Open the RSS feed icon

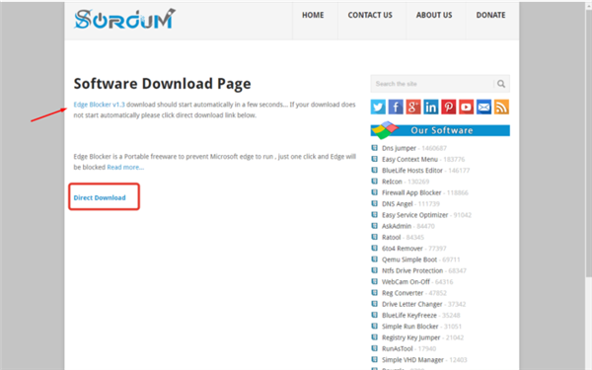click(x=501, y=107)
